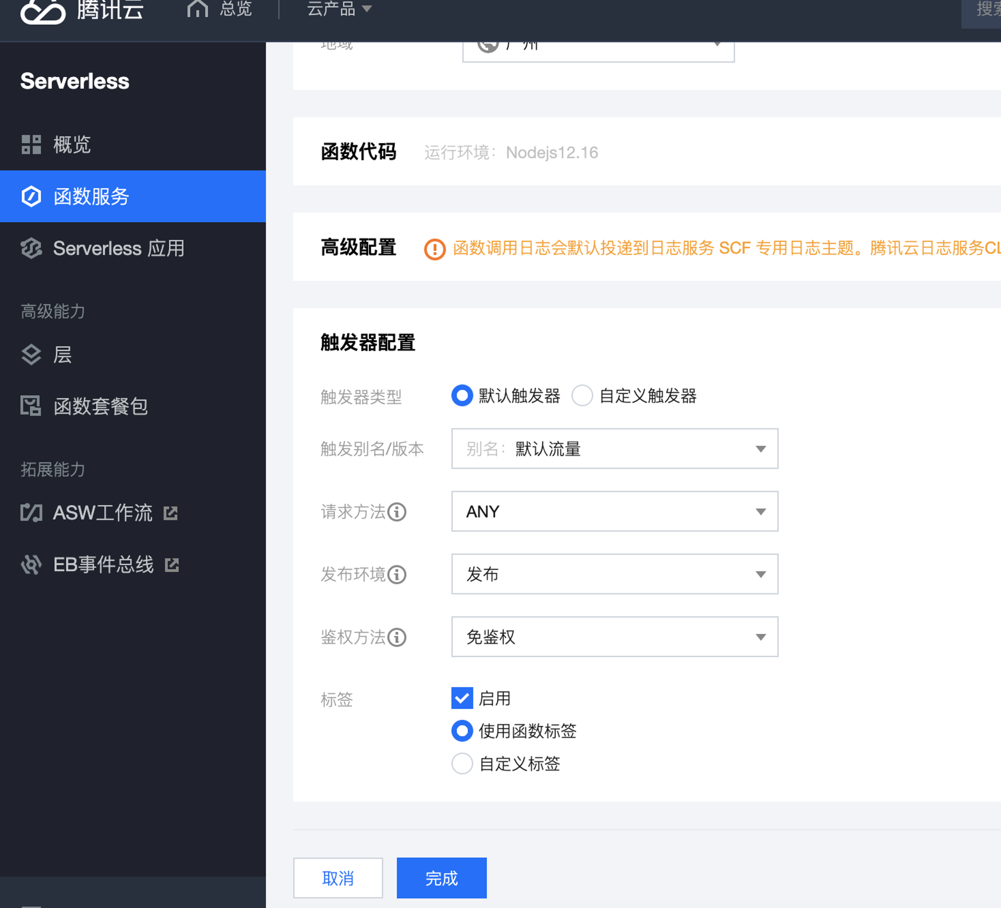Image resolution: width=1001 pixels, height=908 pixels.
Task: Select the 自定义触发器 radio button
Action: pos(582,396)
